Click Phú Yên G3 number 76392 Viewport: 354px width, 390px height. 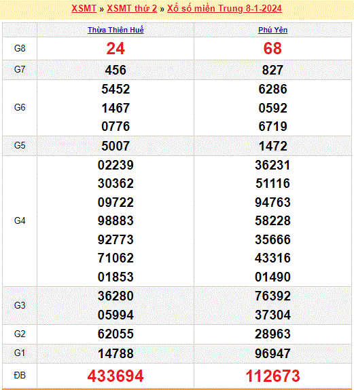click(x=272, y=296)
